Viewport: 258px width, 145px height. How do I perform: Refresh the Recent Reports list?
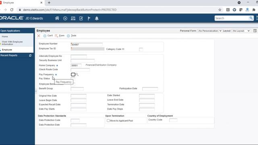pos(30,56)
